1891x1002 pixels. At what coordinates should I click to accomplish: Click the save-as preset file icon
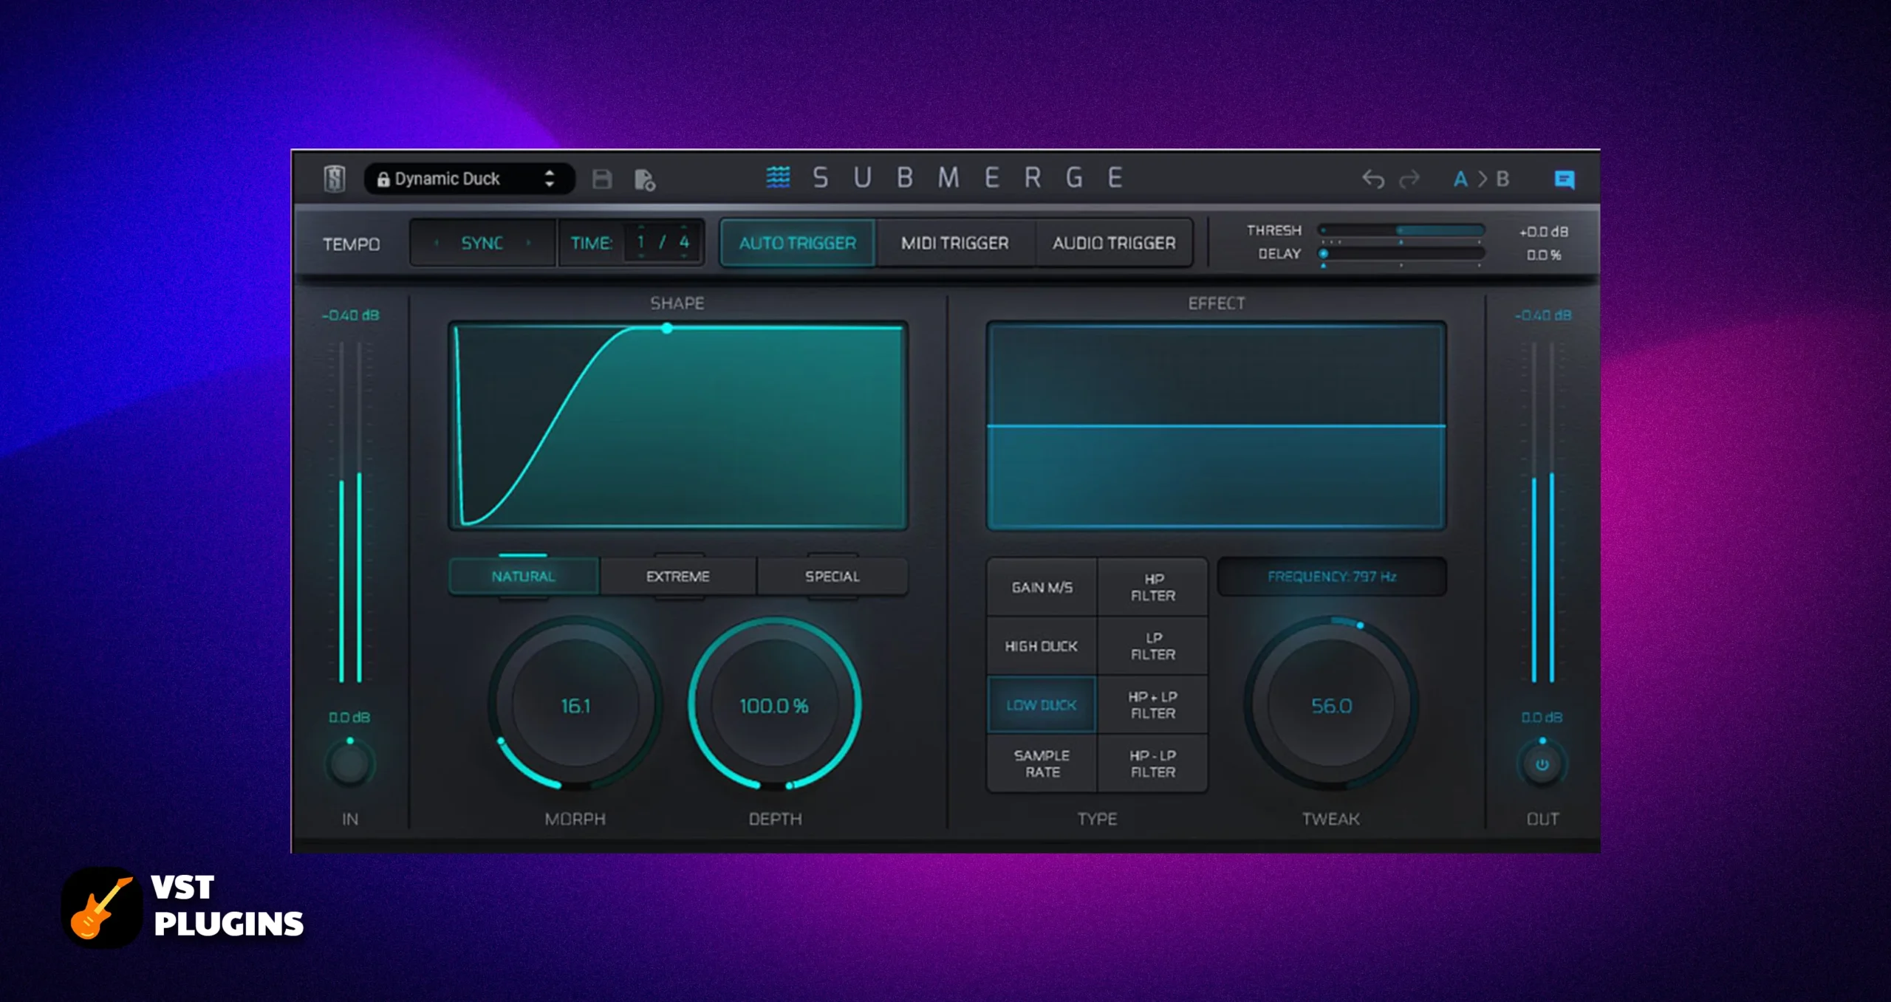point(644,179)
